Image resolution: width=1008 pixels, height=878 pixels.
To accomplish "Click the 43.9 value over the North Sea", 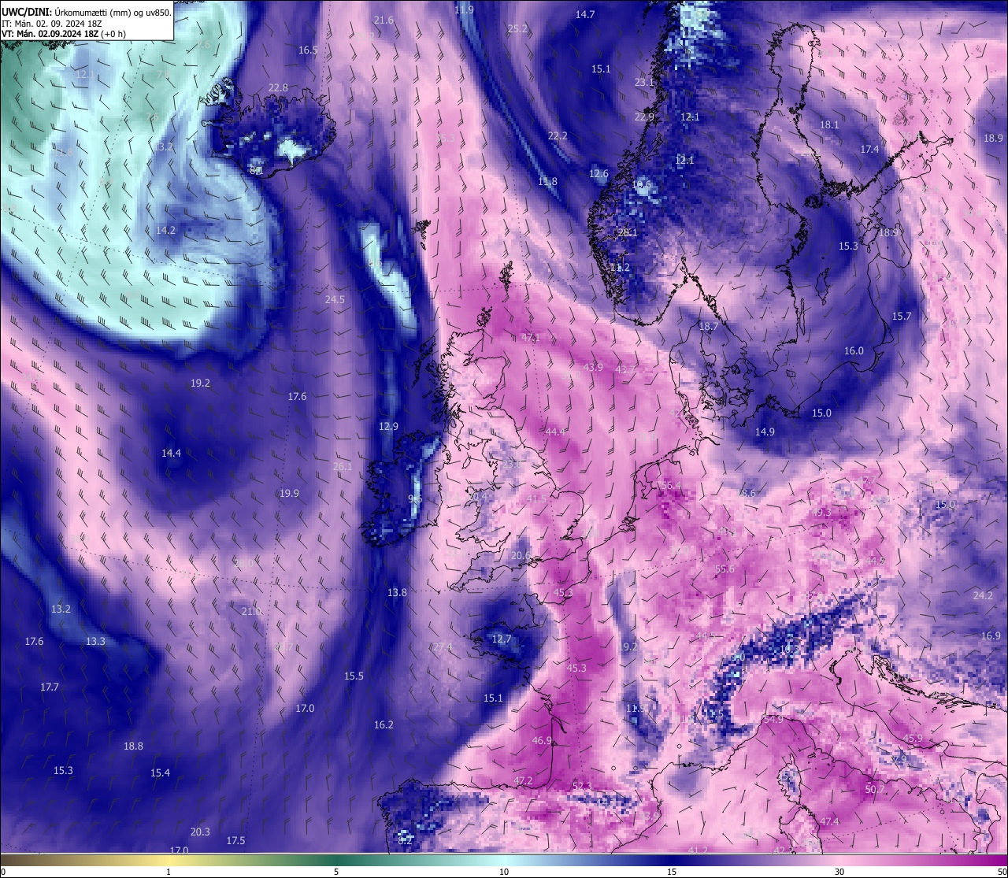I will tap(593, 367).
